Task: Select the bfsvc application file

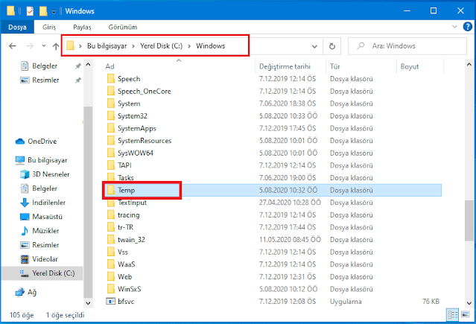Action: tap(126, 302)
